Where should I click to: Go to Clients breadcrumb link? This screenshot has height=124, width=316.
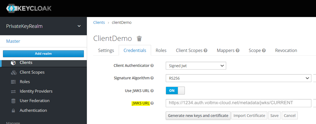point(99,22)
